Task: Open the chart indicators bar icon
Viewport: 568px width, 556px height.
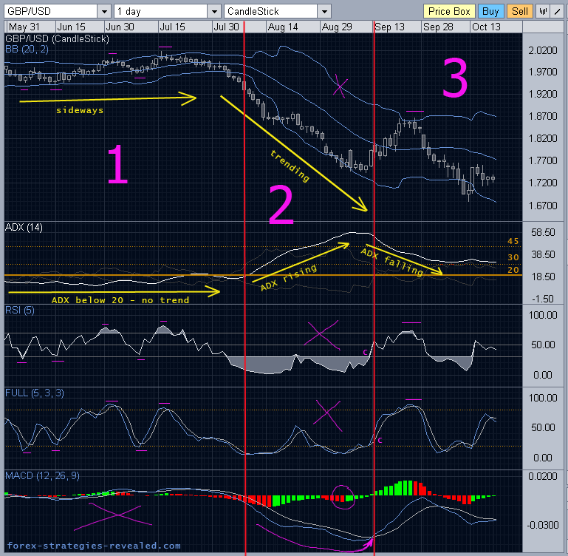Action: point(543,11)
